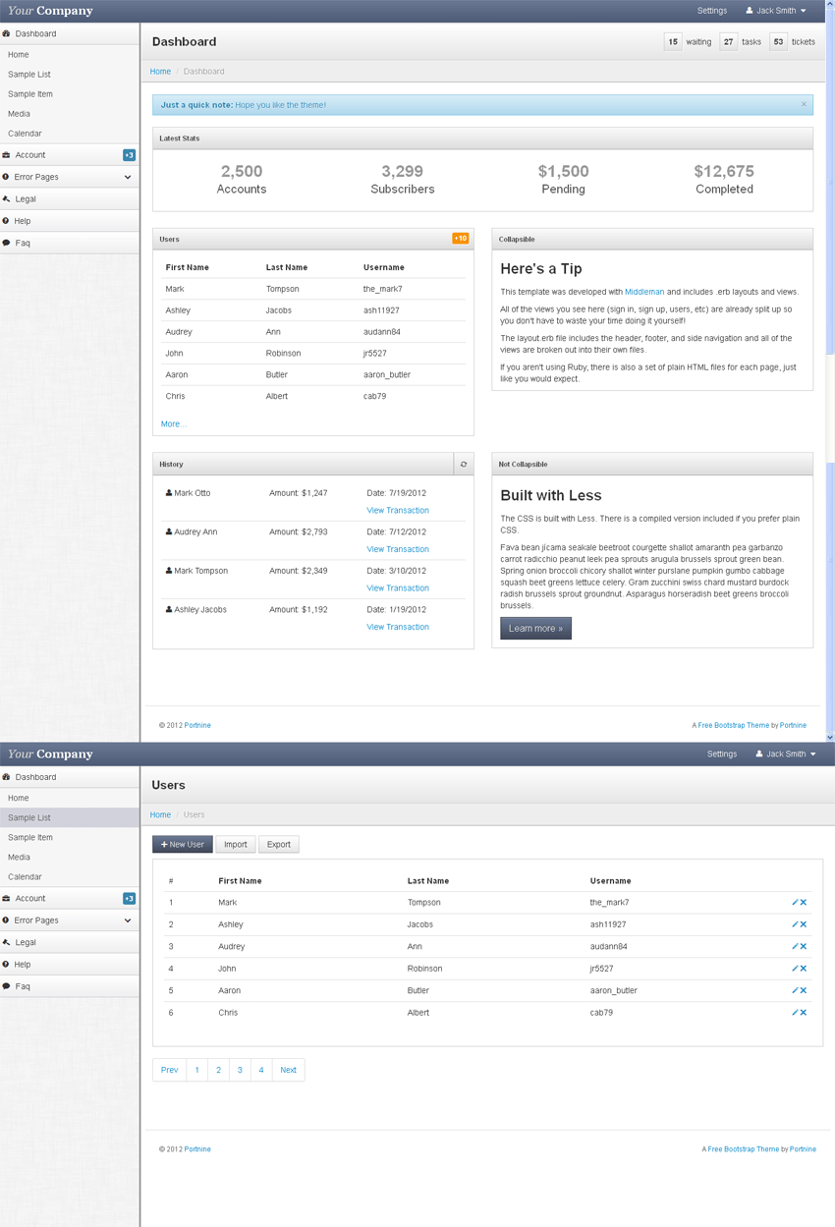This screenshot has height=1227, width=835.
Task: View Transaction for Audrey Ann
Action: (397, 549)
